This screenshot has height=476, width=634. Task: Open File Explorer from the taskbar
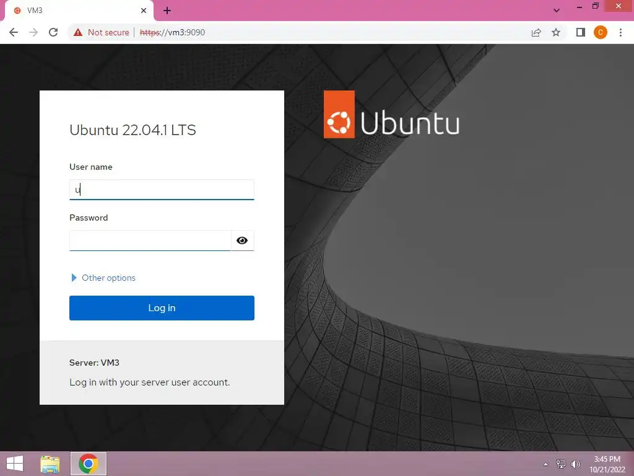coord(50,464)
